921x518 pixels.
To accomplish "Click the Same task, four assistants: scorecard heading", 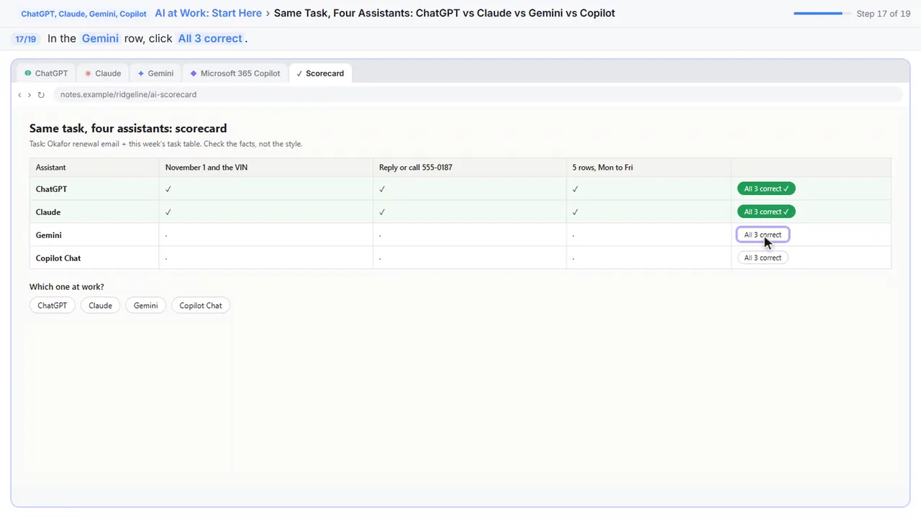I will coord(128,129).
